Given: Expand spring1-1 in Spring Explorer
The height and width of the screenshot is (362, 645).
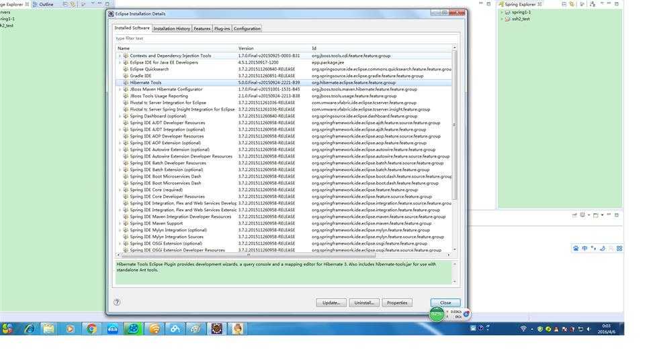Looking at the screenshot, I should click(x=502, y=12).
